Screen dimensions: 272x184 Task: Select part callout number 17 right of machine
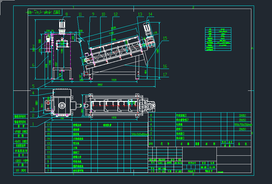[165, 74]
